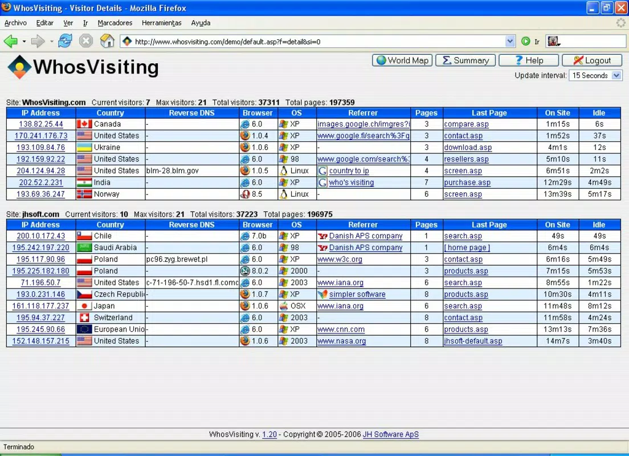Click the 'Idle' header of the jhsoft.com table

[599, 225]
